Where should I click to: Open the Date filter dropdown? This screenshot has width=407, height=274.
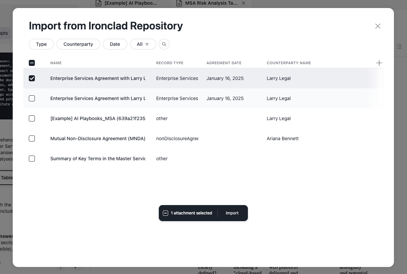click(x=115, y=44)
